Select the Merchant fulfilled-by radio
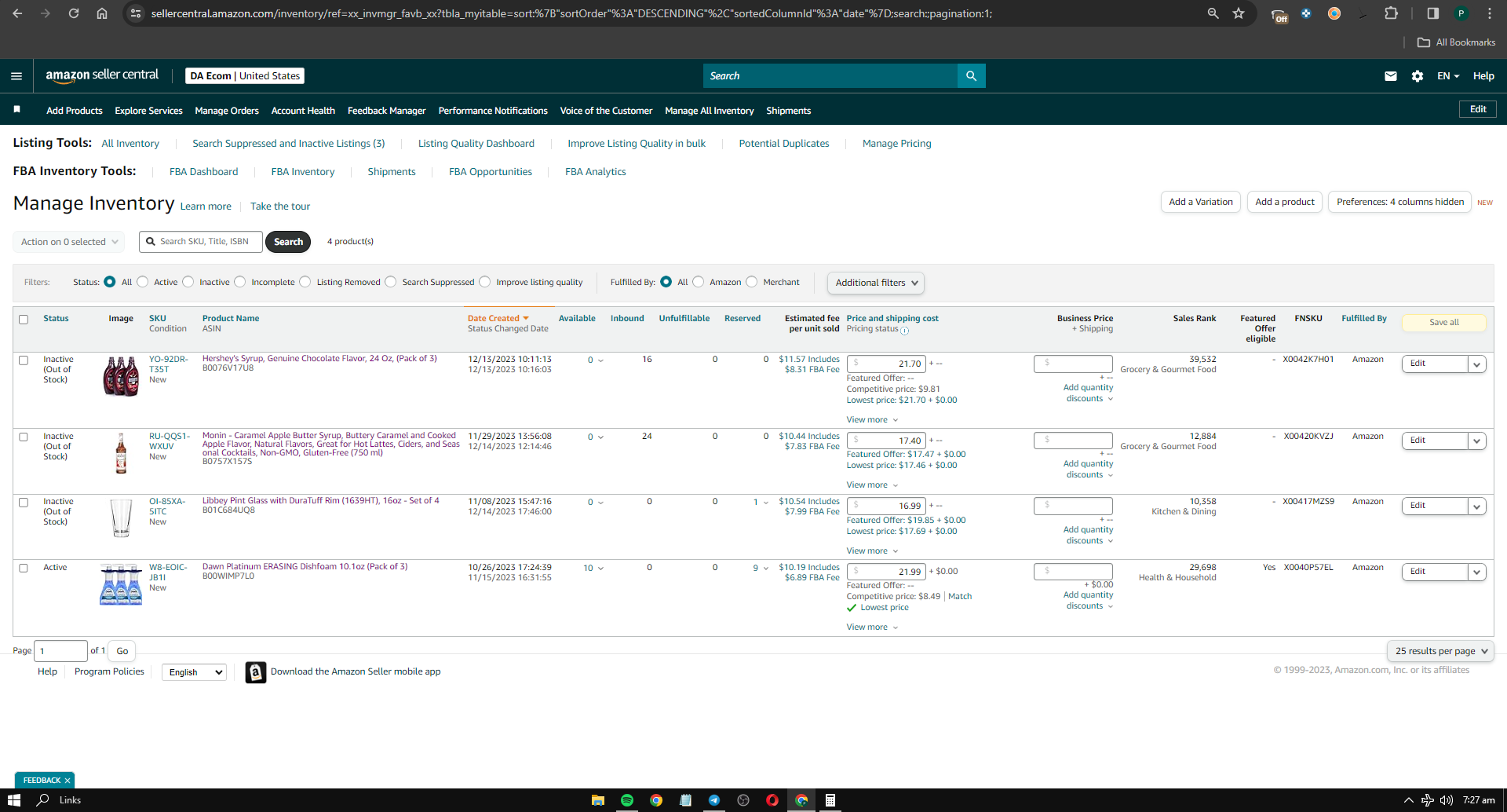The height and width of the screenshot is (812, 1507). tap(752, 282)
